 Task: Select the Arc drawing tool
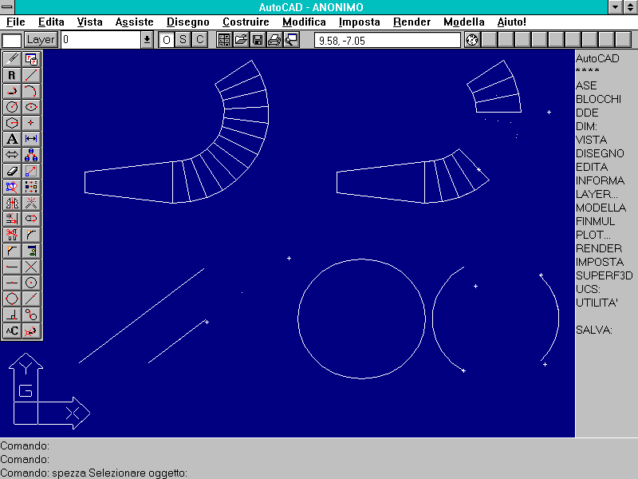coord(31,90)
